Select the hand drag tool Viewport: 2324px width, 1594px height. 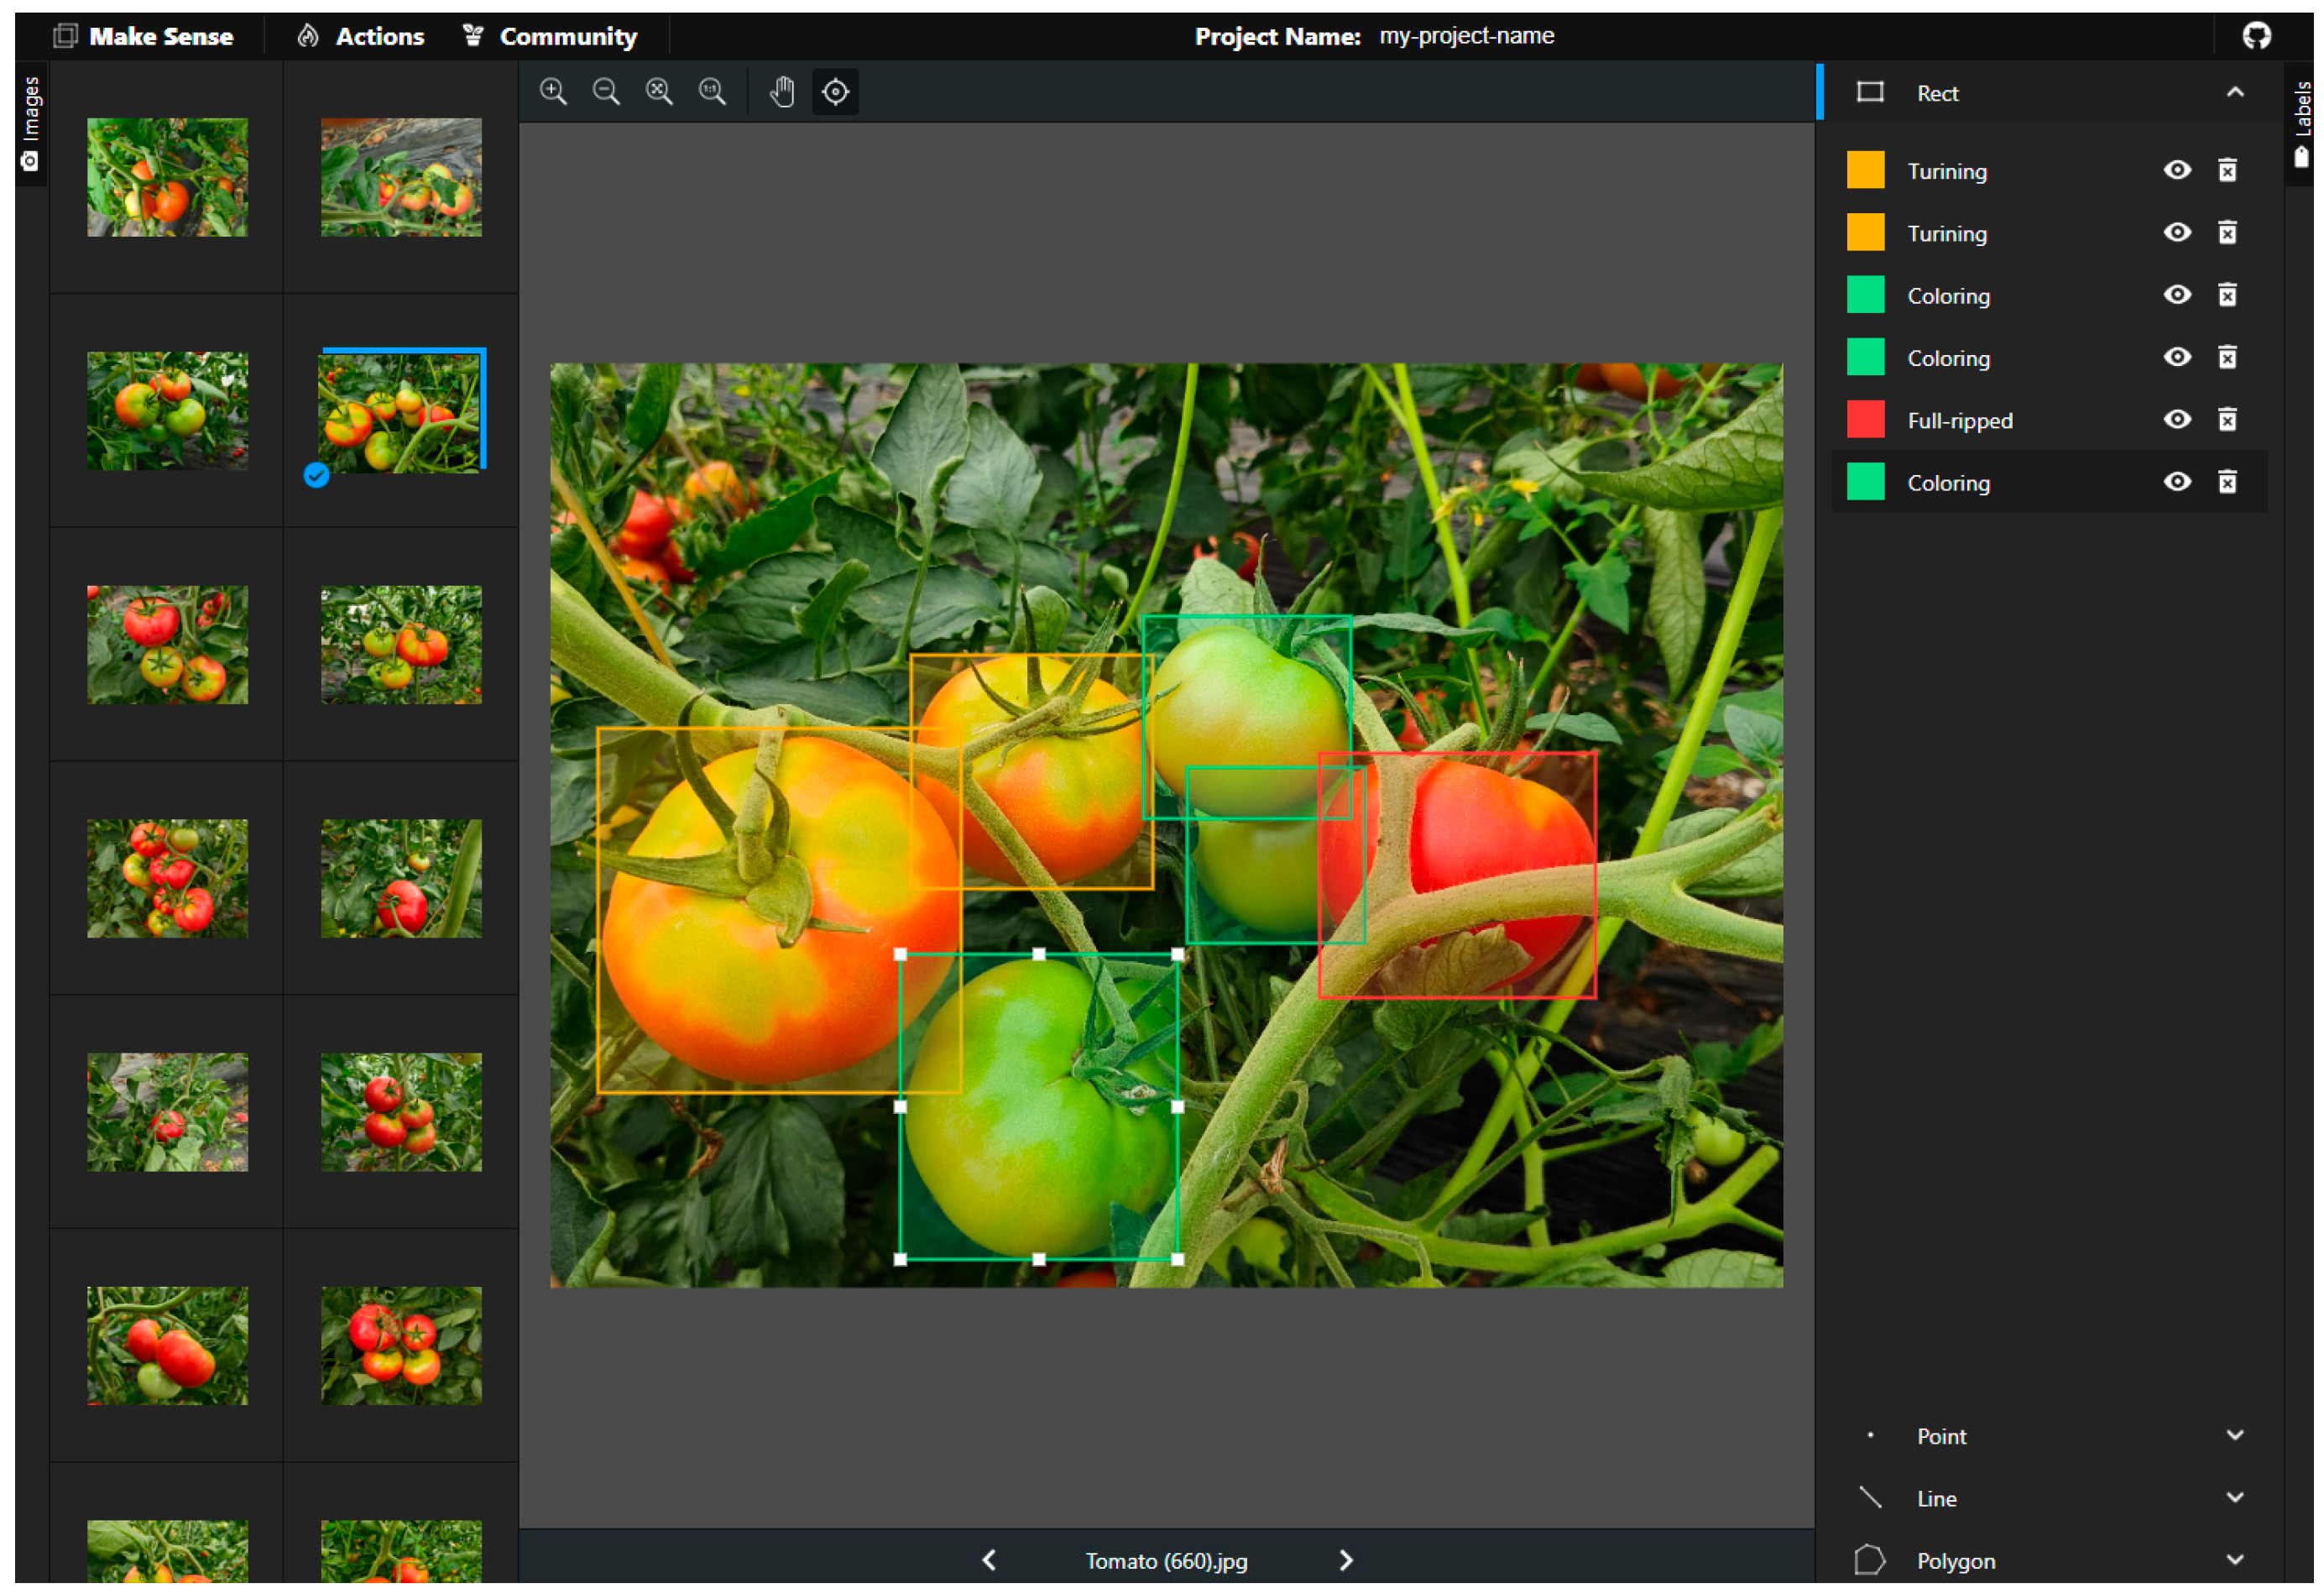[782, 92]
